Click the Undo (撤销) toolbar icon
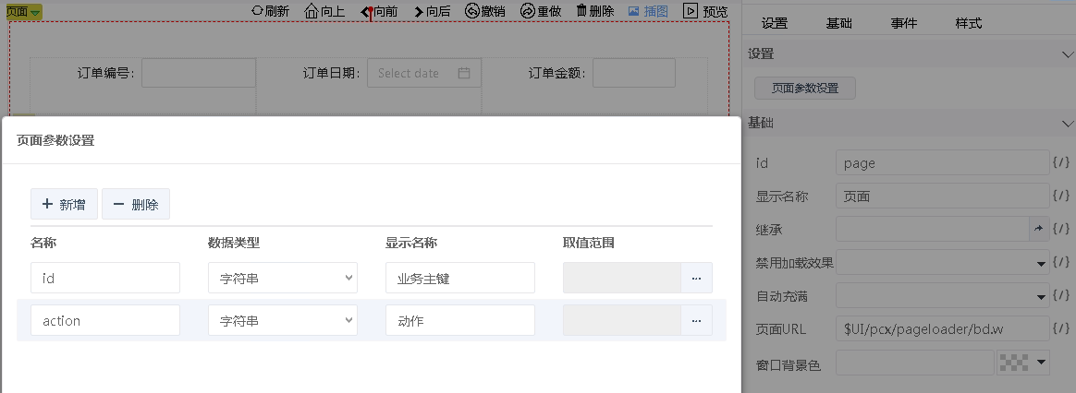Viewport: 1076px width, 393px height. [x=472, y=11]
